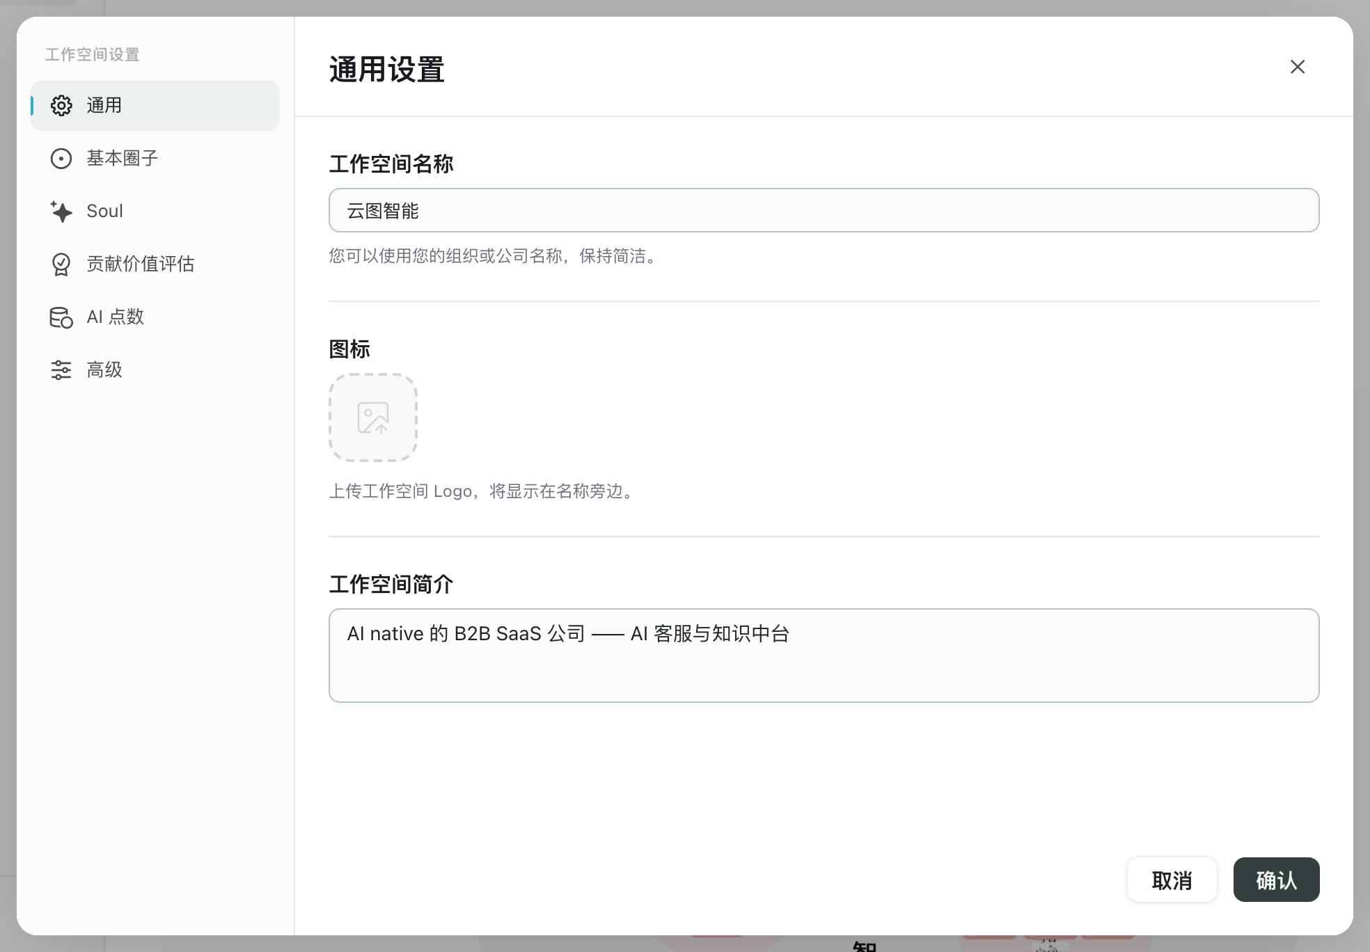The height and width of the screenshot is (952, 1370).
Task: Focus the 工作空间名称 input field
Action: coord(824,210)
